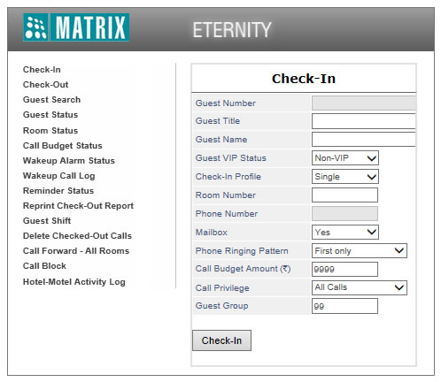
Task: Open Hotel-Motel Activity Log
Action: (74, 282)
